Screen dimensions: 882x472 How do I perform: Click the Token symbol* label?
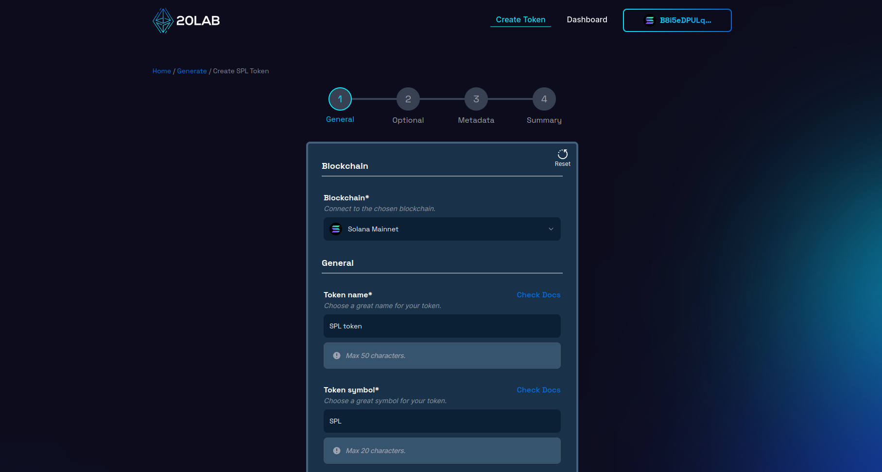click(x=351, y=390)
